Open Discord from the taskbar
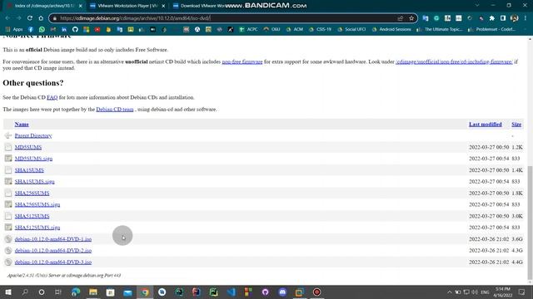Image resolution: width=533 pixels, height=299 pixels. [x=282, y=292]
